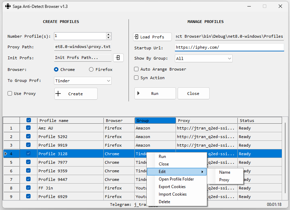
Task: Toggle the select-all checkbox in table header
Action: click(x=29, y=120)
